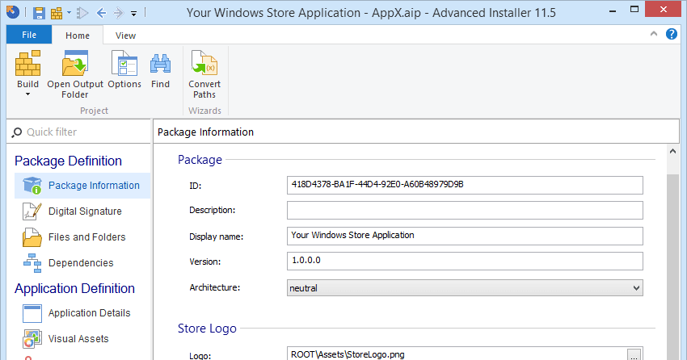
Task: Switch to the Home ribbon tab
Action: click(x=78, y=36)
